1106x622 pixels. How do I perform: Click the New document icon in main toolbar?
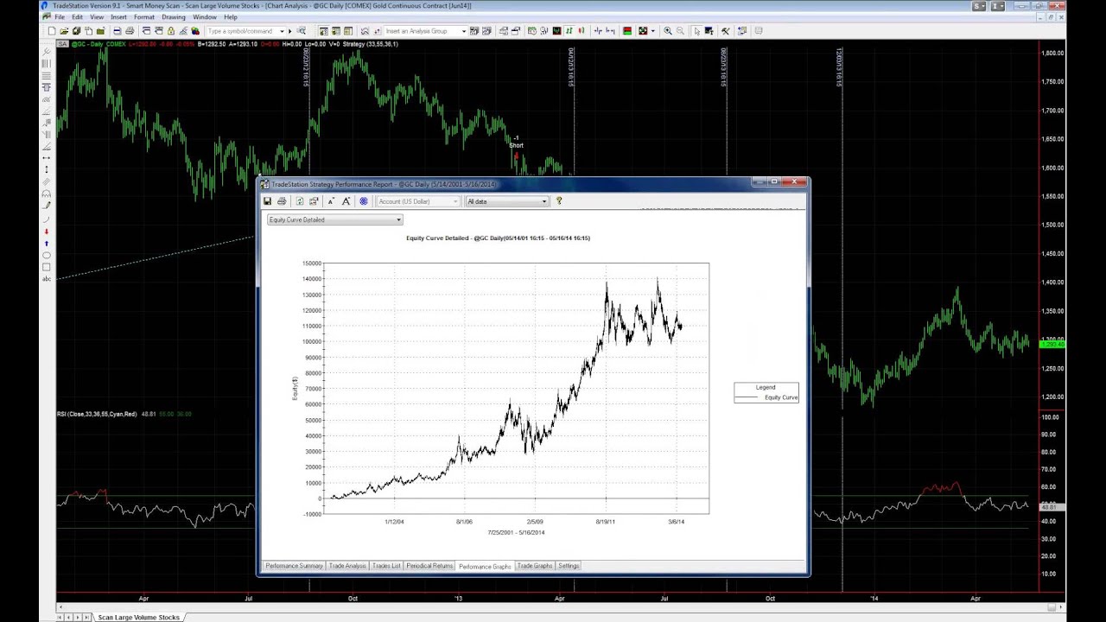[52, 31]
